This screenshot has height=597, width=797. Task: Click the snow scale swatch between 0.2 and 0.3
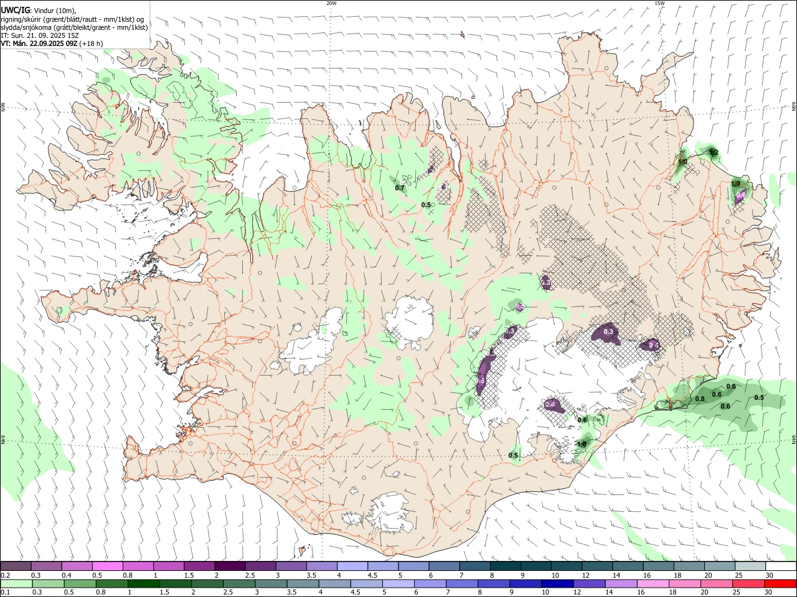pos(16,566)
